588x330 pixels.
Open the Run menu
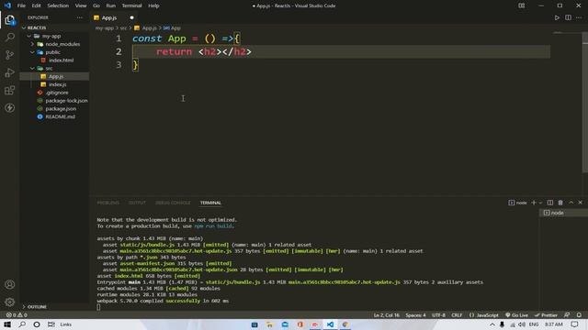point(110,5)
